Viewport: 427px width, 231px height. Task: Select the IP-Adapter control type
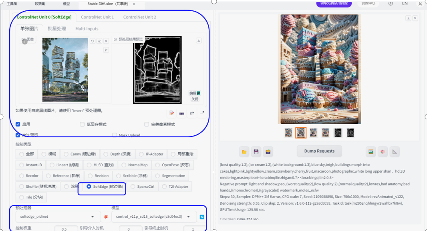point(151,154)
